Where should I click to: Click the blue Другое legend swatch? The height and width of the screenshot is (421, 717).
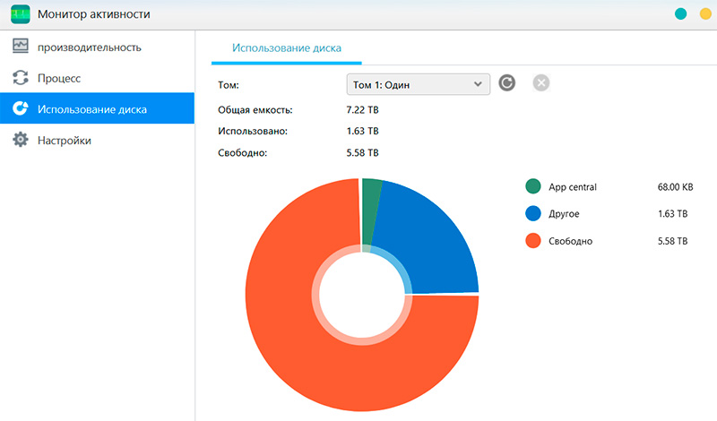533,214
